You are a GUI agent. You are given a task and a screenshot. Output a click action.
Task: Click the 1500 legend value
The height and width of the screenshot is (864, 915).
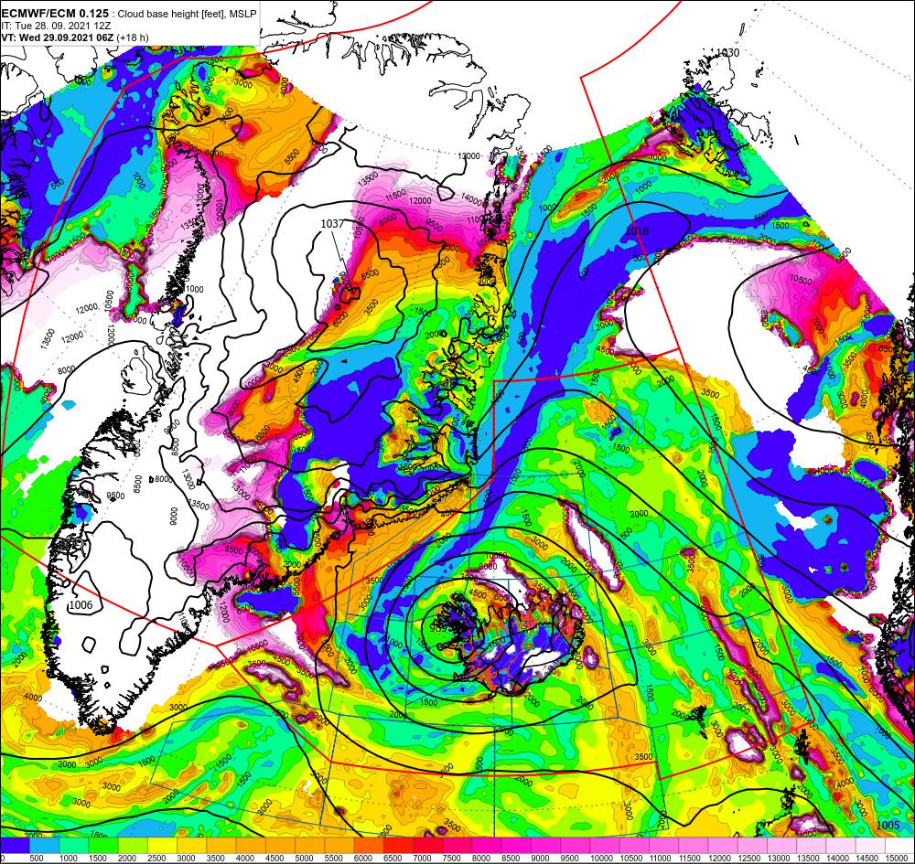98,859
